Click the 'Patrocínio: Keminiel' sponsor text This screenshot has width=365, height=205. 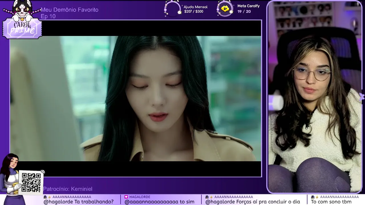click(x=68, y=189)
